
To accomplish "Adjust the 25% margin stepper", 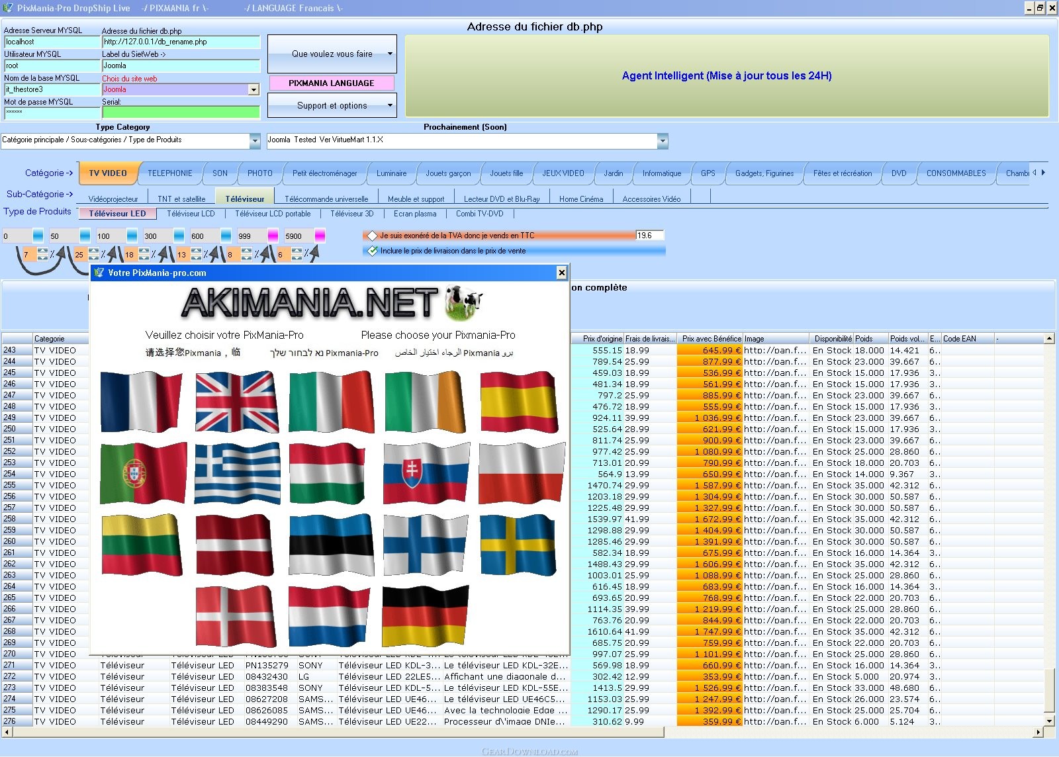I will pos(93,254).
